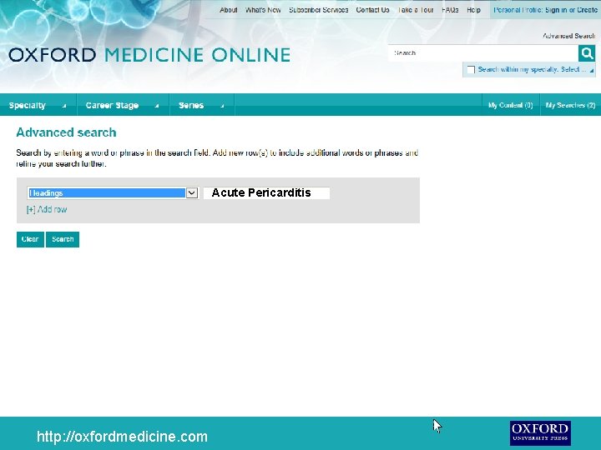Expand the Series menu
The height and width of the screenshot is (450, 601).
(202, 105)
